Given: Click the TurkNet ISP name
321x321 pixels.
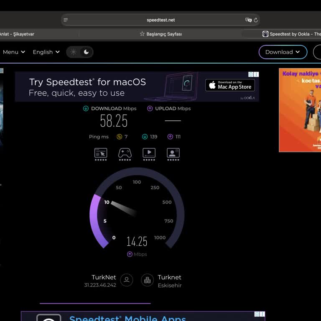Looking at the screenshot, I should point(104,277).
